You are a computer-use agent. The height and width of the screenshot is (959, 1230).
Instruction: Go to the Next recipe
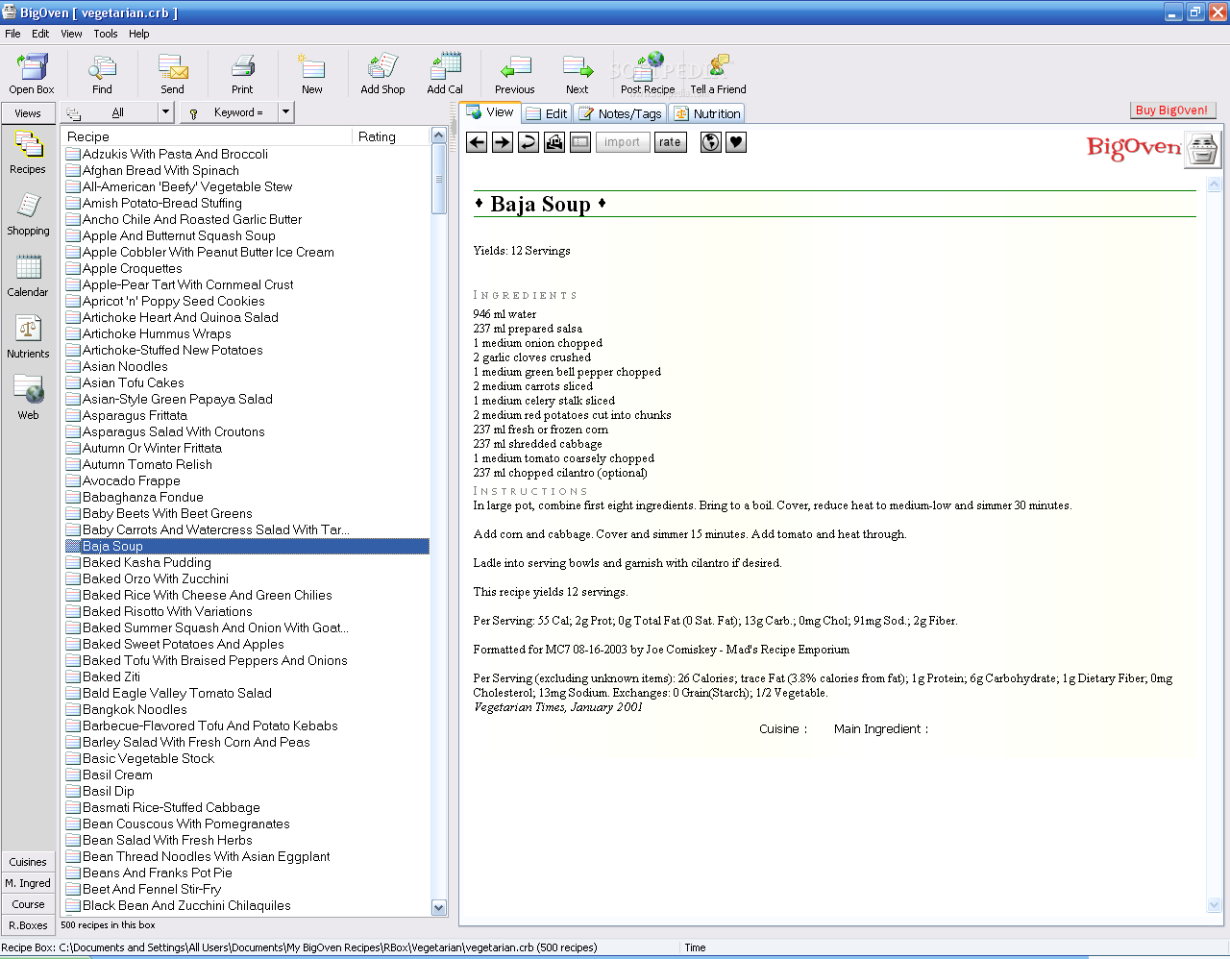pos(578,73)
